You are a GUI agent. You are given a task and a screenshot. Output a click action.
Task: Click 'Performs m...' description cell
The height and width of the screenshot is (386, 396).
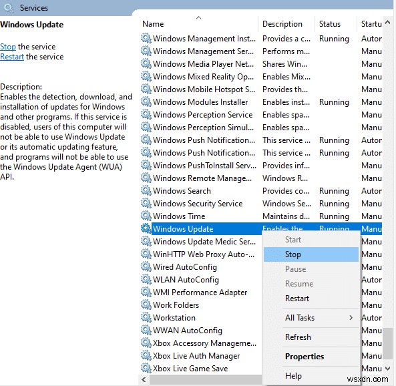286,51
